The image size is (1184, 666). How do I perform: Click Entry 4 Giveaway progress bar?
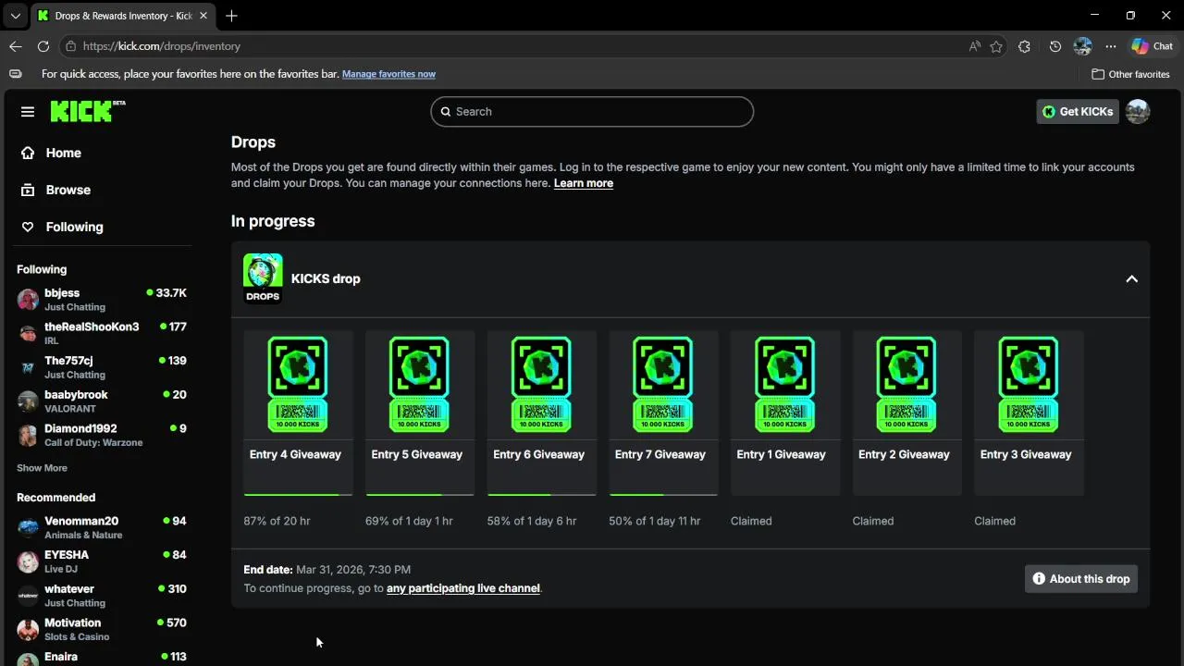[298, 495]
